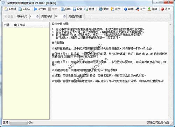
Task: Click the 软件使用步骤 heading text
Action: [x=61, y=24]
